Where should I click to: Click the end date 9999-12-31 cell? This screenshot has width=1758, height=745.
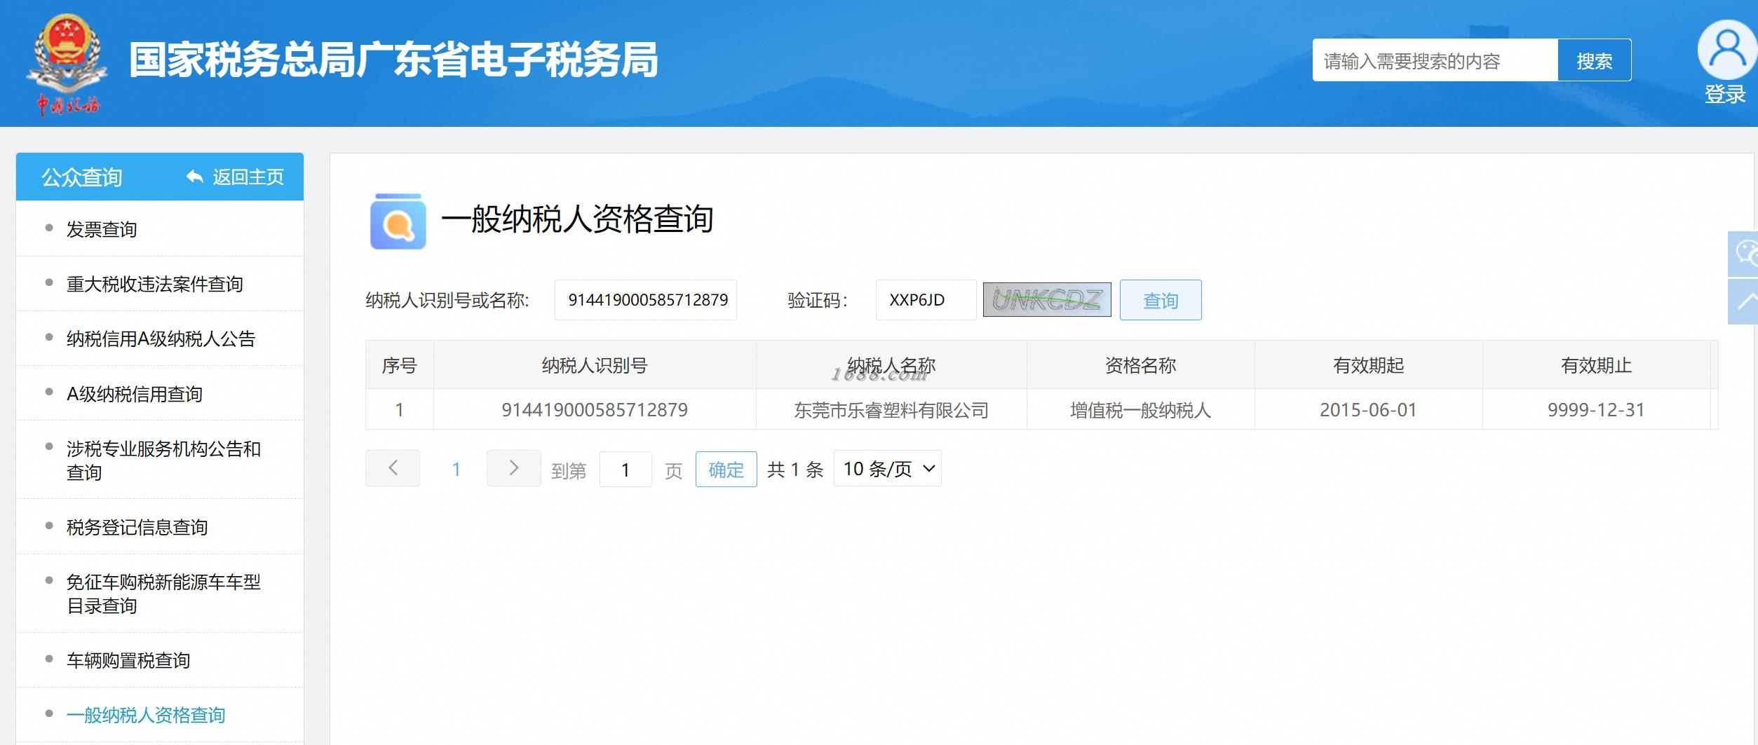(1596, 409)
